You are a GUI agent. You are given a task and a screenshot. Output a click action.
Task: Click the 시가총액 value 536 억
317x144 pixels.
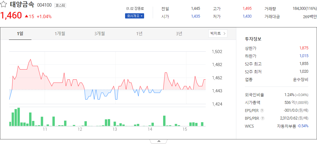click(289, 103)
